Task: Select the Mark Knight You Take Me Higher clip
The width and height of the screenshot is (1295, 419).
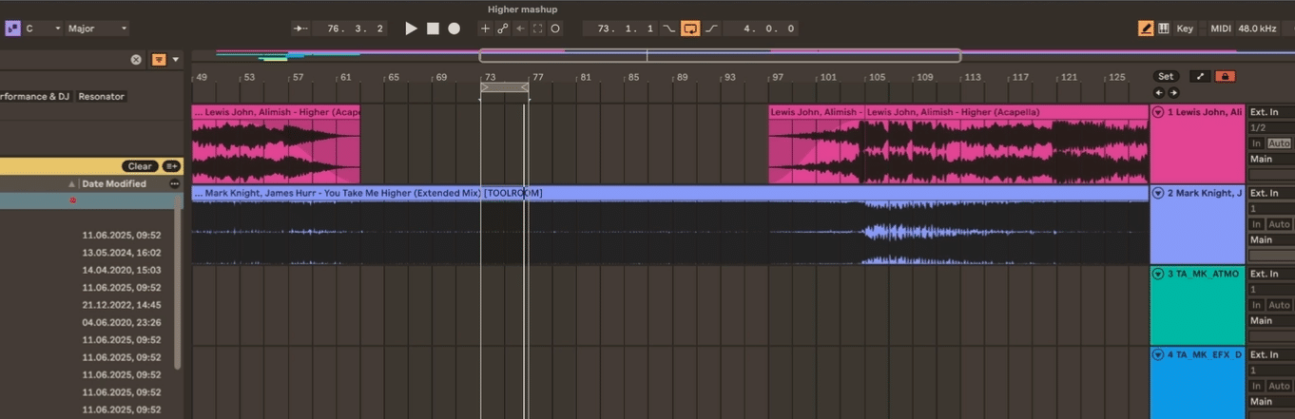Action: click(x=670, y=225)
